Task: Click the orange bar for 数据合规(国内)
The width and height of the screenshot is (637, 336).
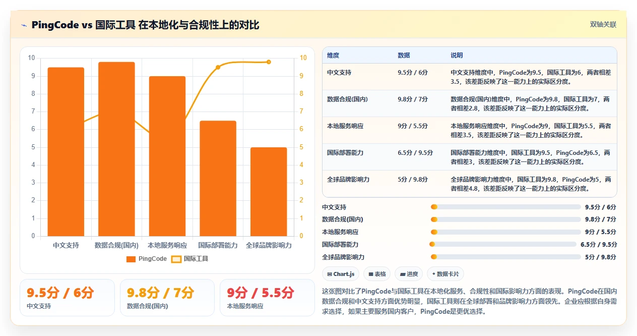Action: pos(116,149)
